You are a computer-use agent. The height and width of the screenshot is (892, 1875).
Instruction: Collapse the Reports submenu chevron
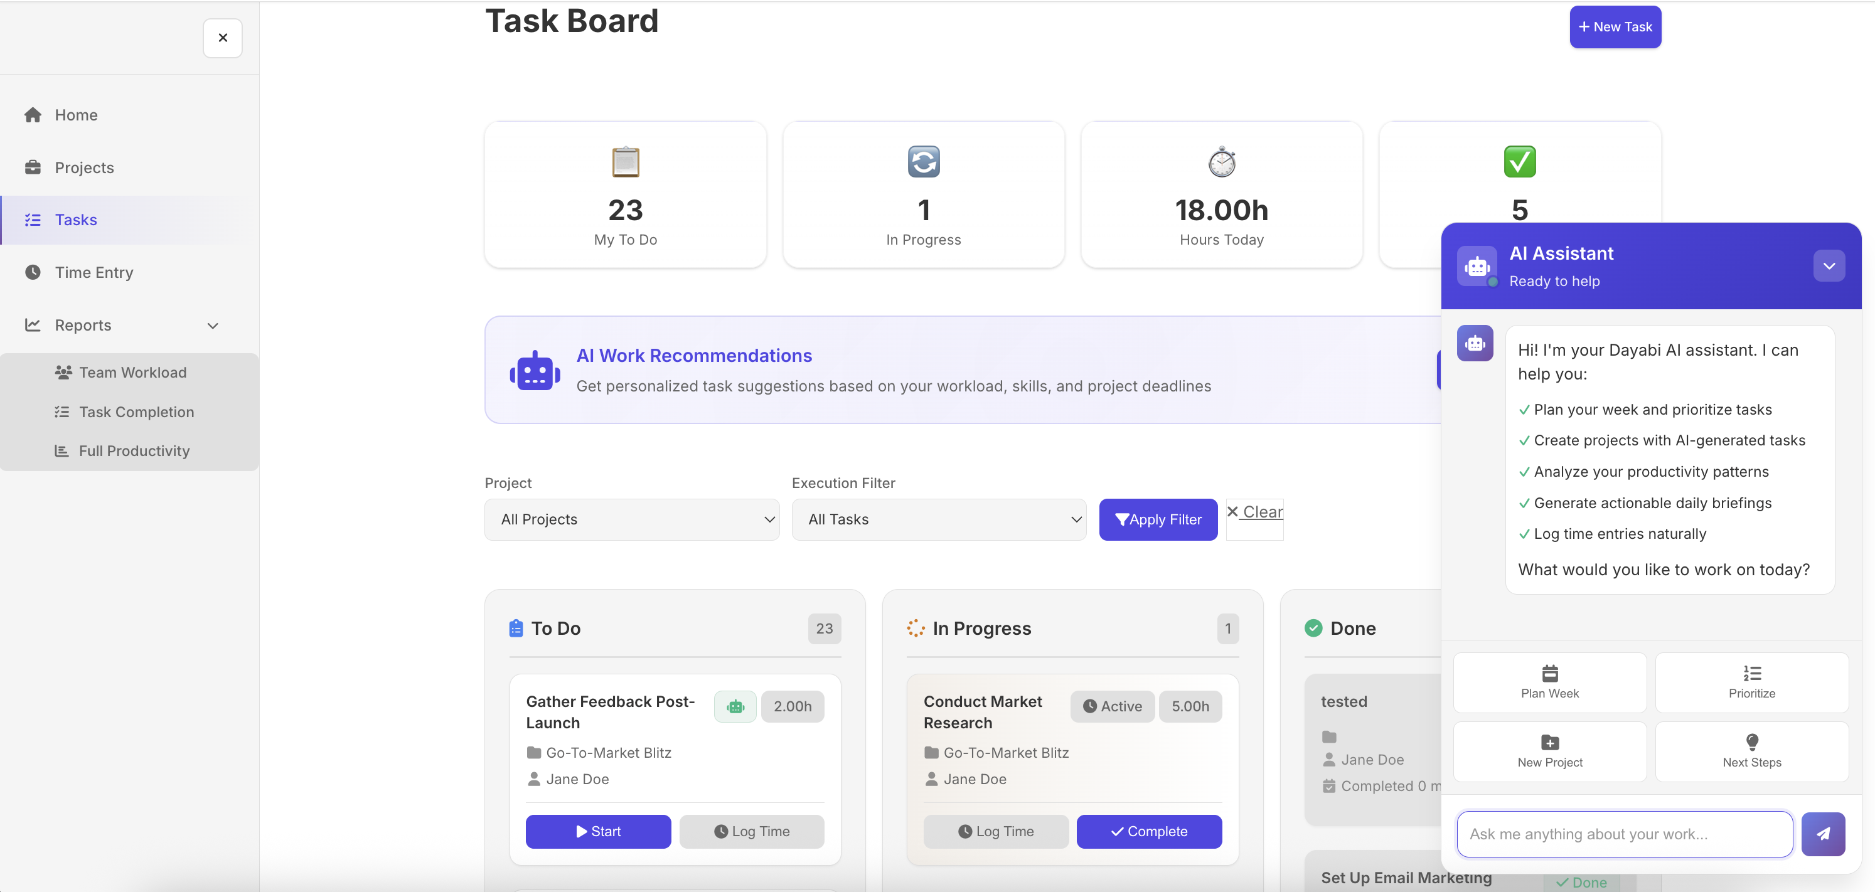point(213,325)
